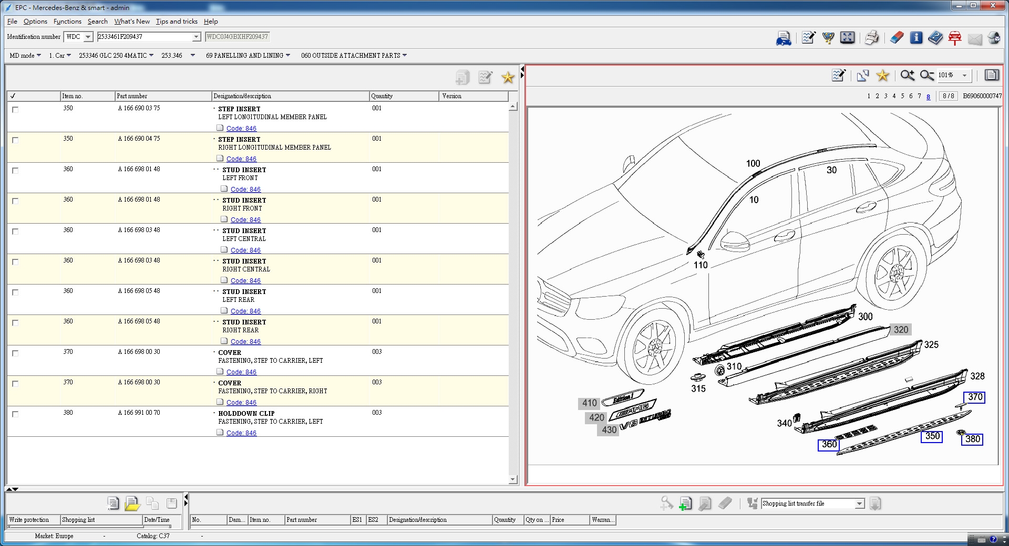Click into the identification number field
This screenshot has height=546, width=1009.
[144, 37]
